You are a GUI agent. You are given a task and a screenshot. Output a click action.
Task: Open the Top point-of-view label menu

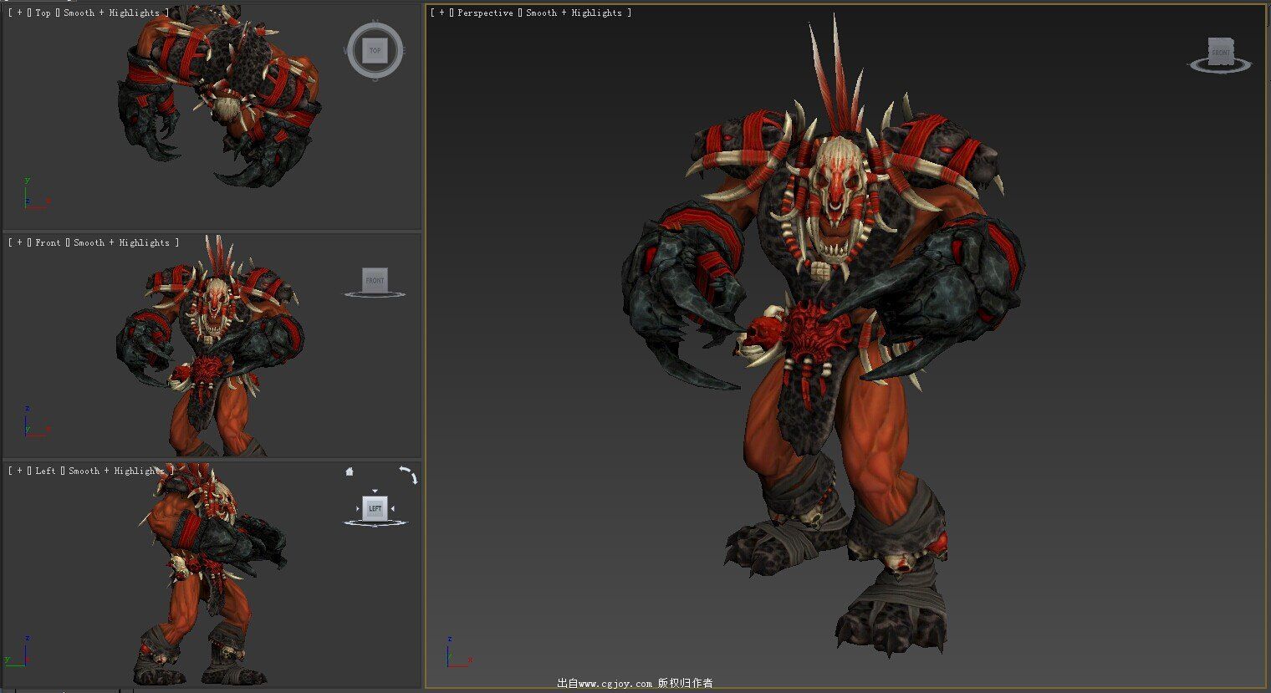click(43, 13)
